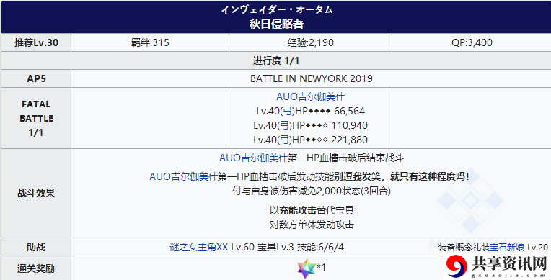Select the 秋日侵略者 quest title header
This screenshot has height=280, width=551.
(x=276, y=24)
